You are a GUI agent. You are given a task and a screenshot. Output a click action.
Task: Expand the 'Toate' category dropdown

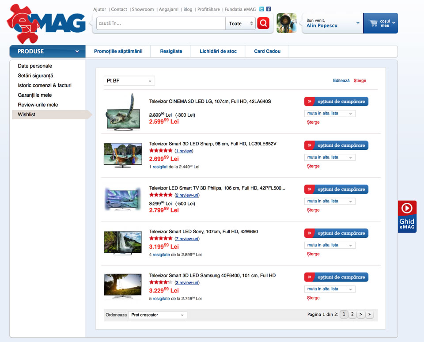(x=240, y=23)
